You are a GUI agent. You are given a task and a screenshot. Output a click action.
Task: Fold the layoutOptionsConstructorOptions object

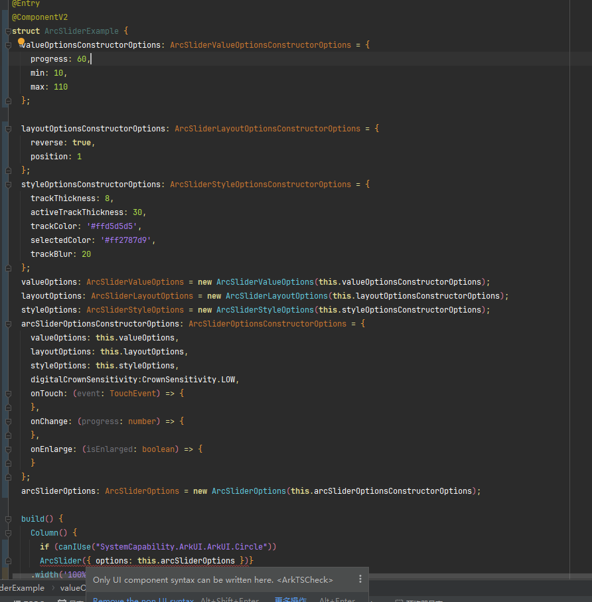click(8, 129)
